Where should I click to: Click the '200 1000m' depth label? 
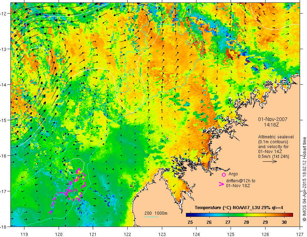pos(156,213)
